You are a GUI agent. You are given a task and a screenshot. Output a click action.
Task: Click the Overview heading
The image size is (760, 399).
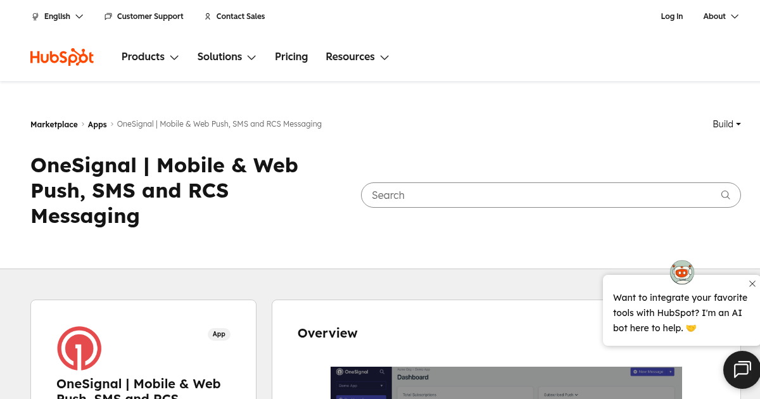(327, 333)
